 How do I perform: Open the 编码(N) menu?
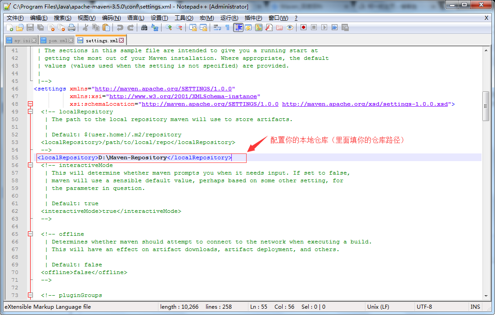tap(111, 18)
